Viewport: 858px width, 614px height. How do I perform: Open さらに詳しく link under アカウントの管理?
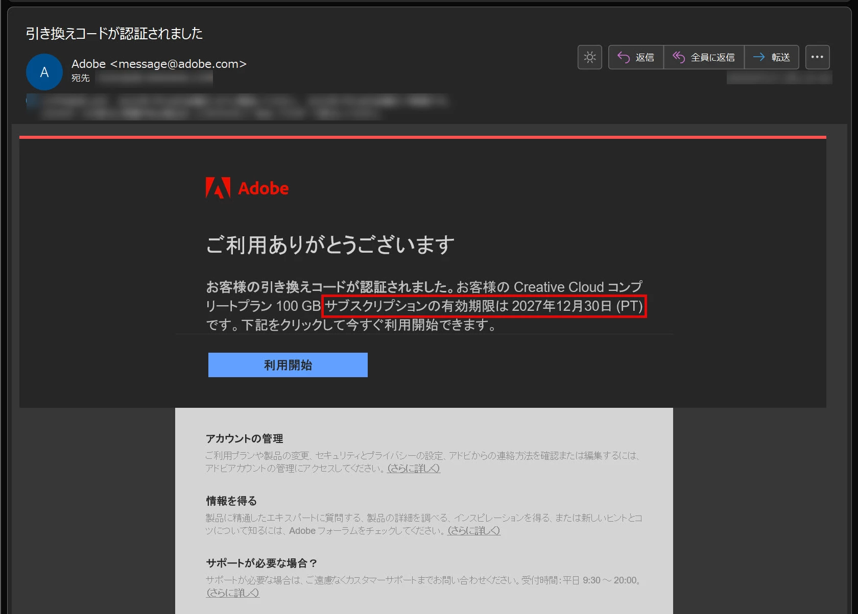(x=414, y=468)
